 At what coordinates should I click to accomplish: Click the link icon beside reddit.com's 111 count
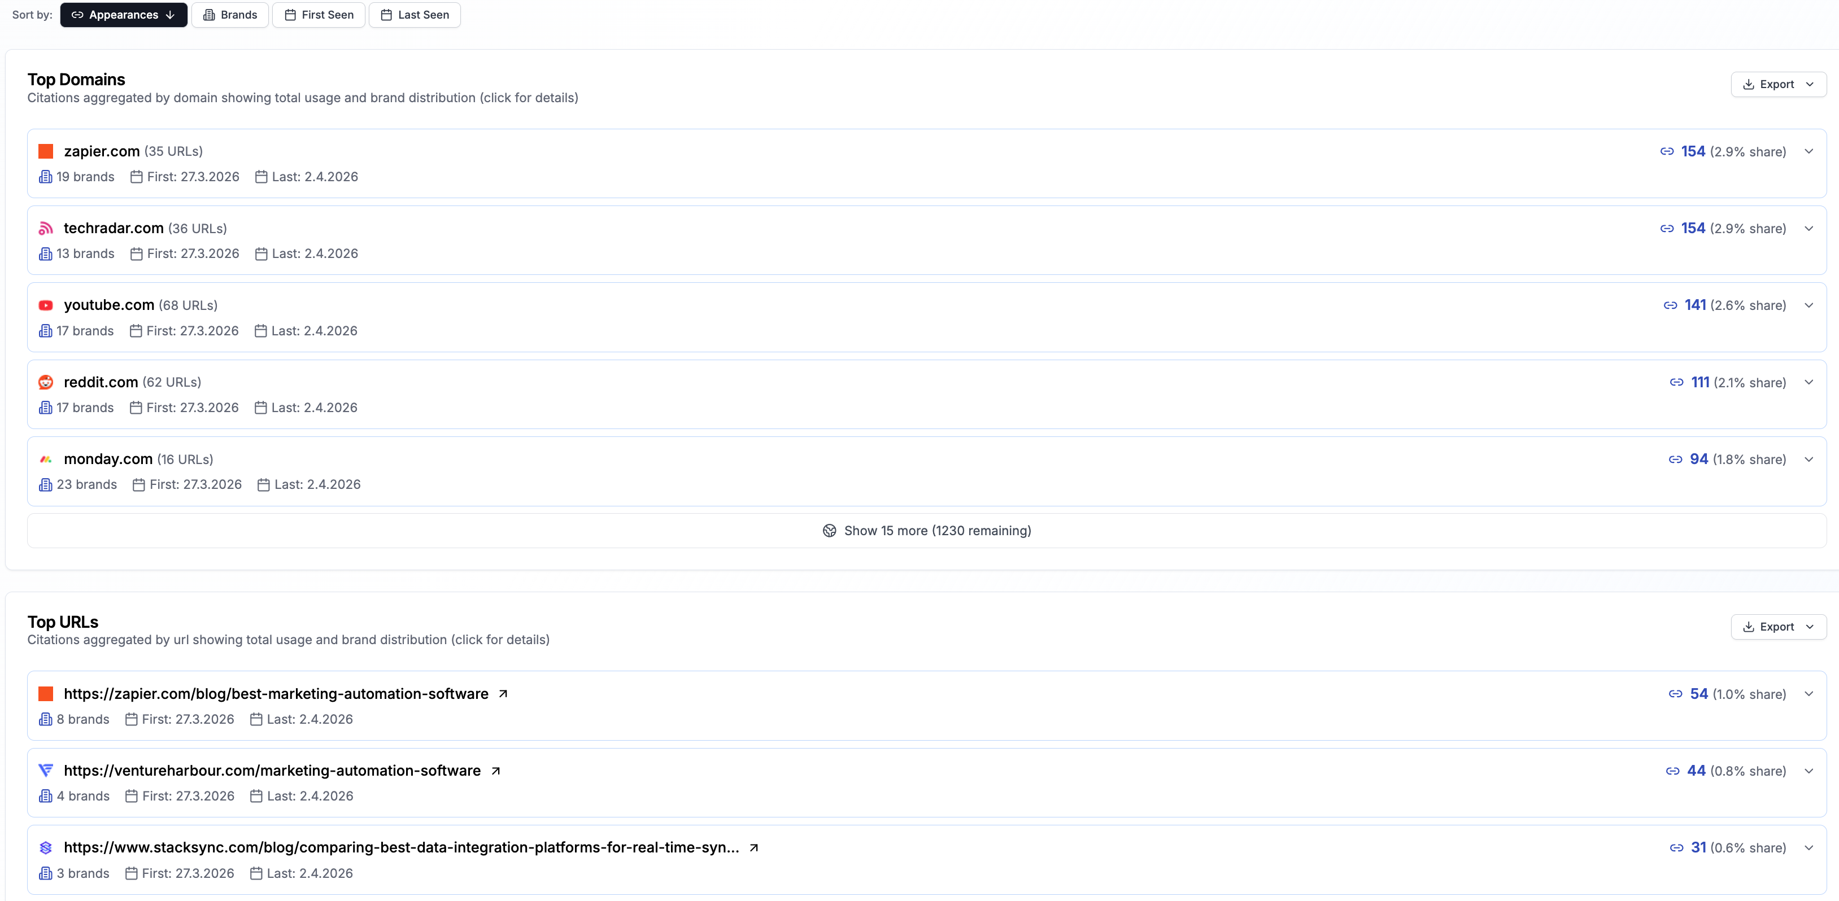pyautogui.click(x=1677, y=382)
